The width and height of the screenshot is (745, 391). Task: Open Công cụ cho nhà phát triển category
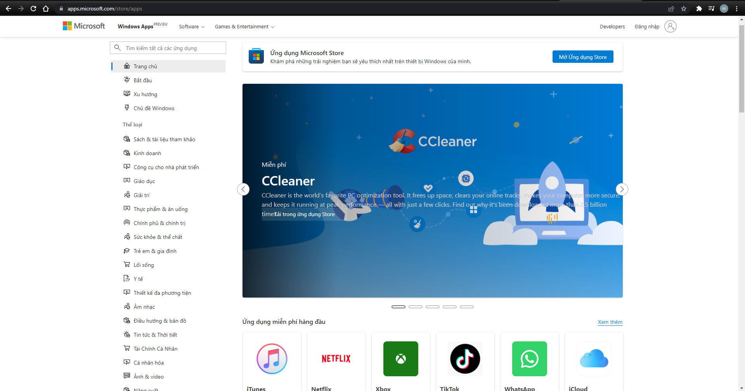(168, 167)
